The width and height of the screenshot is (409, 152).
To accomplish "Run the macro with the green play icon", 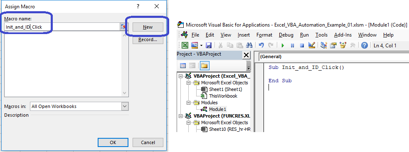I will [x=283, y=46].
